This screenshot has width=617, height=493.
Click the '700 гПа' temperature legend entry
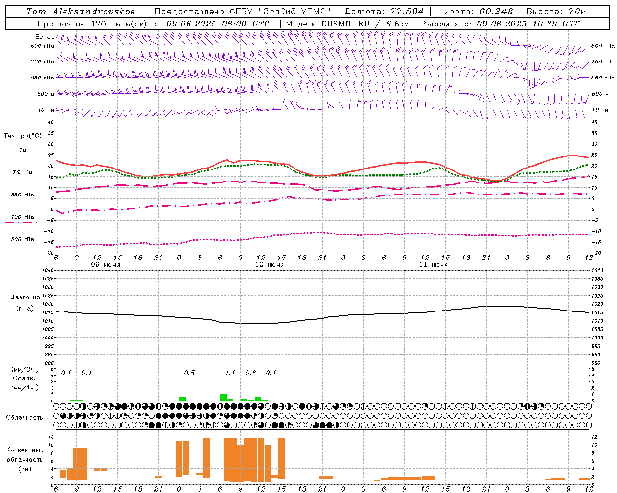click(23, 217)
